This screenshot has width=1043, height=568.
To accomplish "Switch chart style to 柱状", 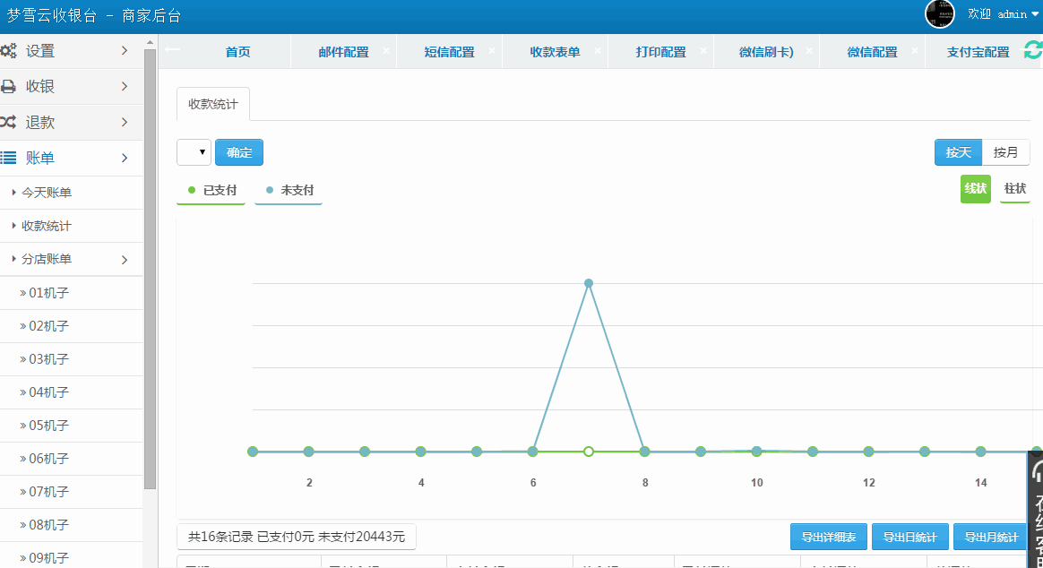I will [x=1014, y=189].
